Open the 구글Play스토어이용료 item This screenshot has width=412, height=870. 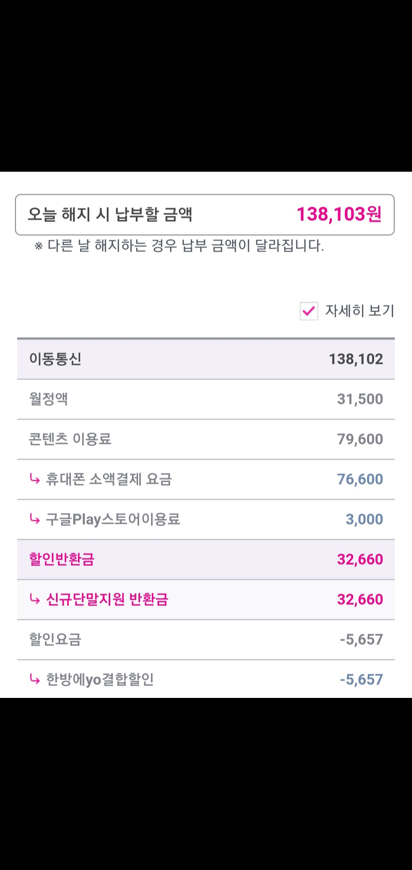113,519
